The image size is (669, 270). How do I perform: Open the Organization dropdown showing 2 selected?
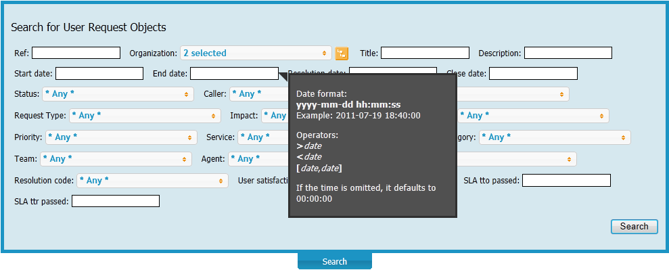point(256,53)
